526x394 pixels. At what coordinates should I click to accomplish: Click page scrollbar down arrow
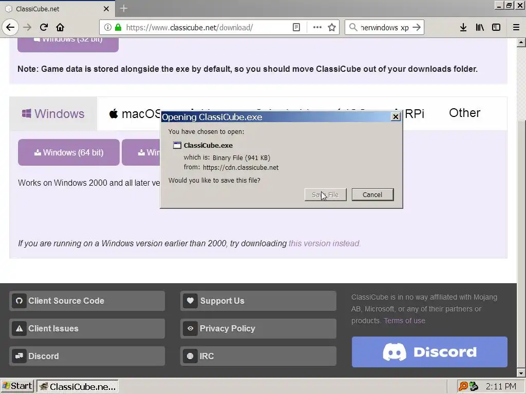[x=521, y=373]
